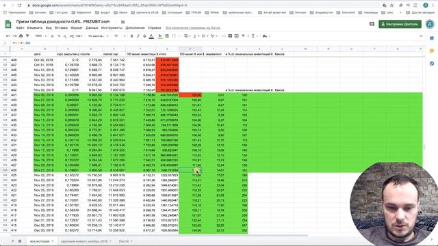The height and width of the screenshot is (246, 438).
Task: Open the ПРИЗМ bookmark folder
Action: (x=193, y=12)
